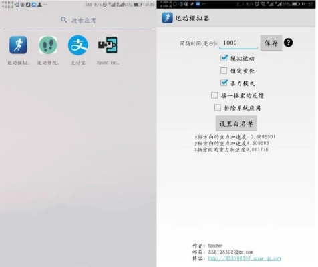Click the 设置白名单 button
318x267 pixels.
click(236, 123)
